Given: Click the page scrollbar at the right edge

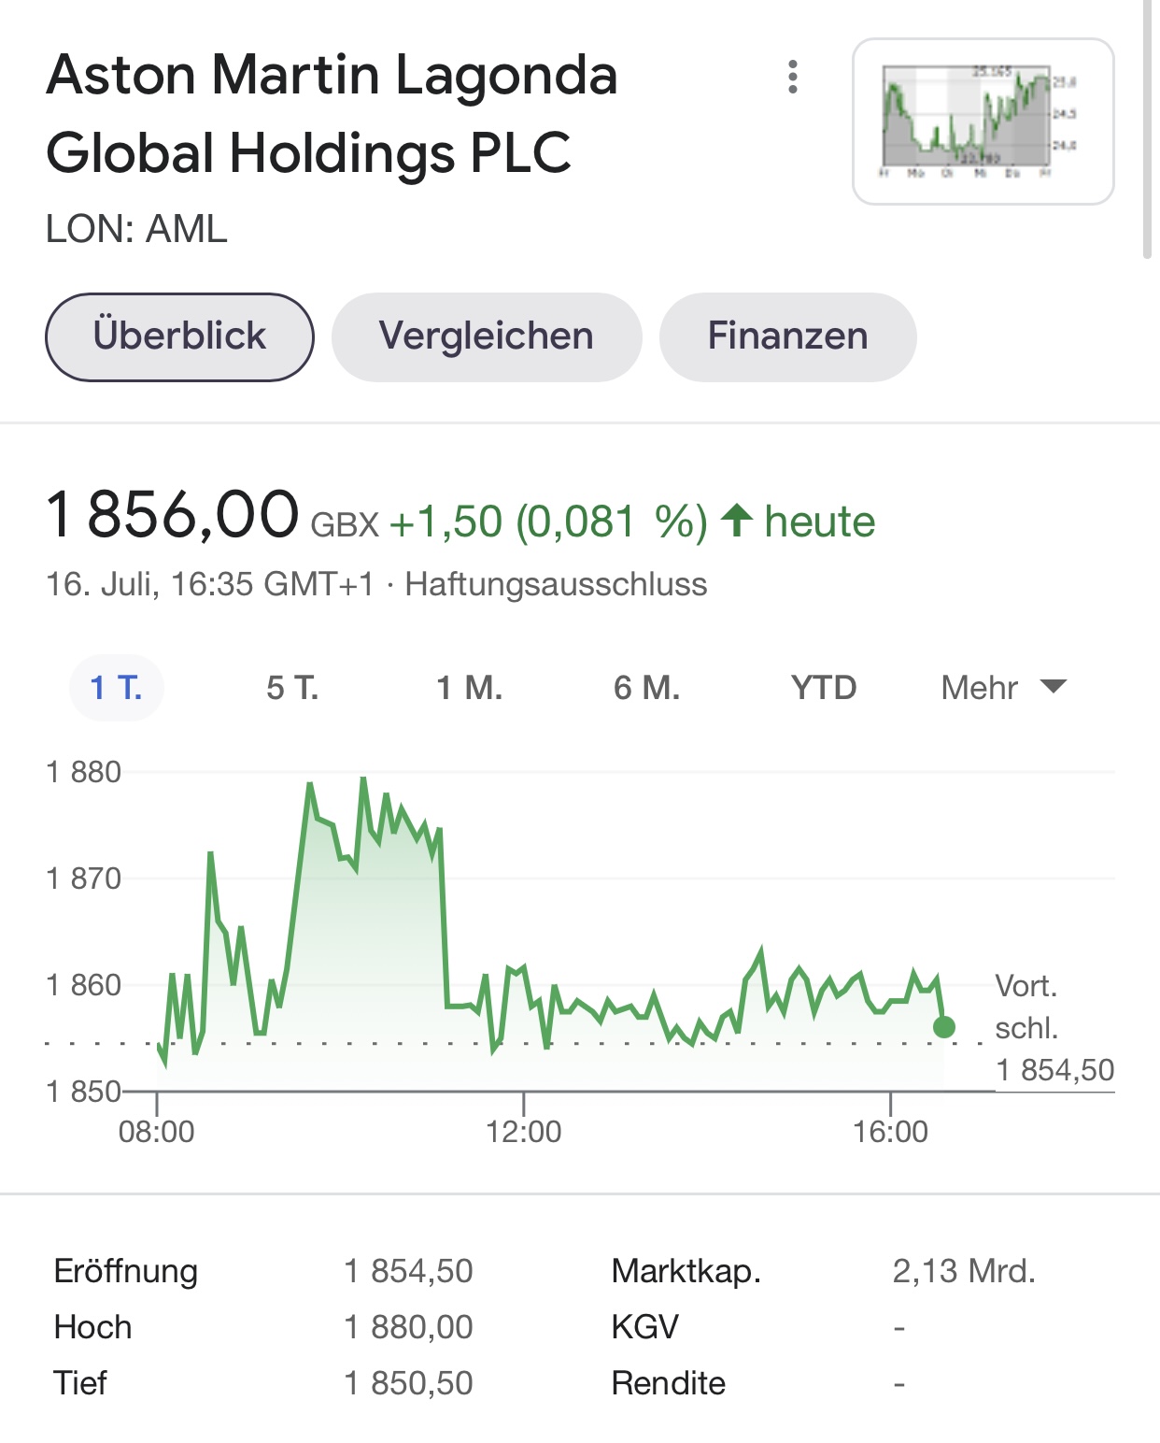Looking at the screenshot, I should click(x=1148, y=131).
